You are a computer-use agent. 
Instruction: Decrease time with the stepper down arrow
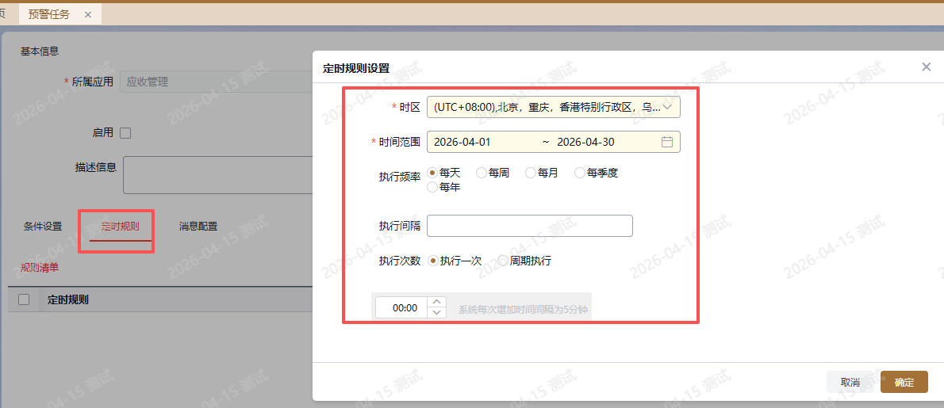[436, 313]
